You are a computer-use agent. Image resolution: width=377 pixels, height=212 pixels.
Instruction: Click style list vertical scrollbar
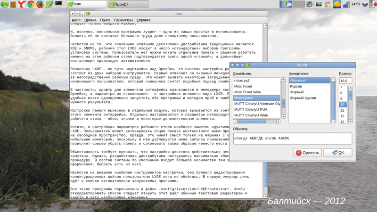[333, 100]
